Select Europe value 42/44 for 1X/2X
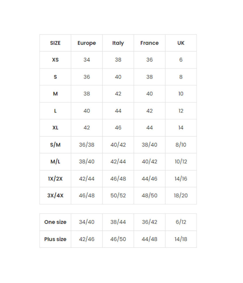The height and width of the screenshot is (283, 243). click(x=87, y=179)
